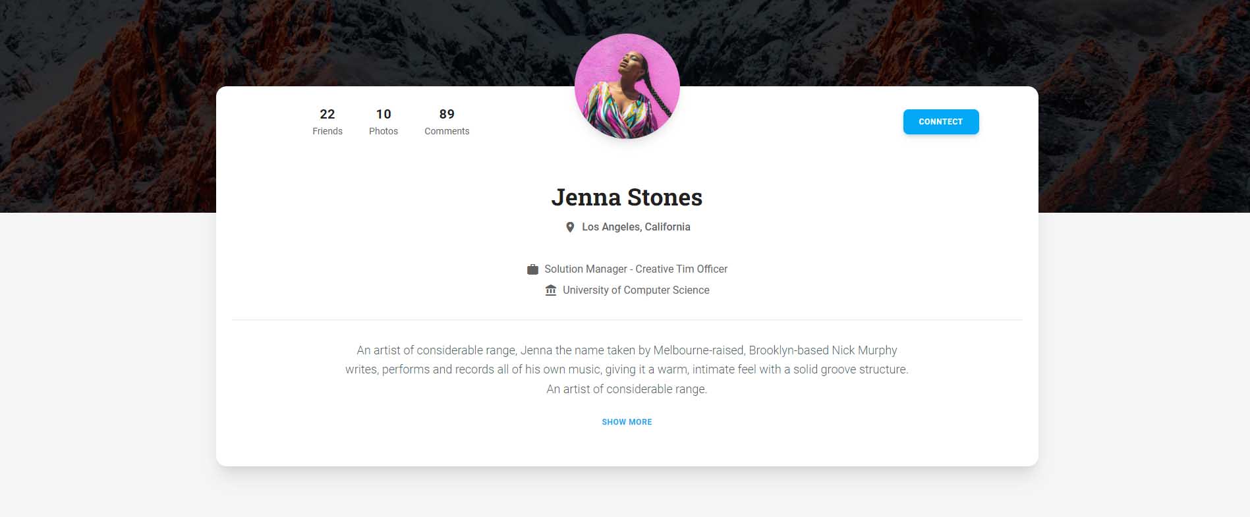Click Los Angeles, California location text
1250x517 pixels.
tap(636, 227)
